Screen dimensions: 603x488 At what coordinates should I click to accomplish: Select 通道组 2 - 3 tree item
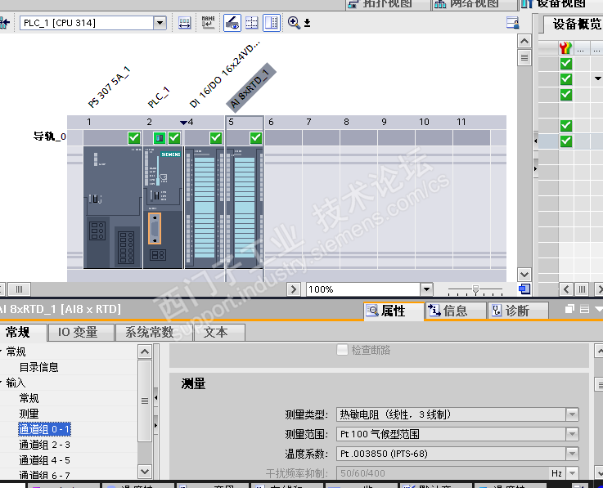click(x=45, y=445)
